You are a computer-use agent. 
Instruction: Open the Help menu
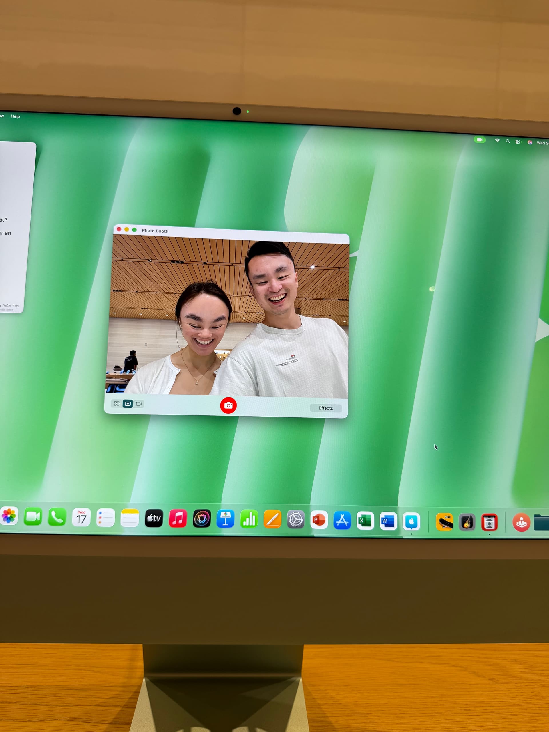pos(15,116)
